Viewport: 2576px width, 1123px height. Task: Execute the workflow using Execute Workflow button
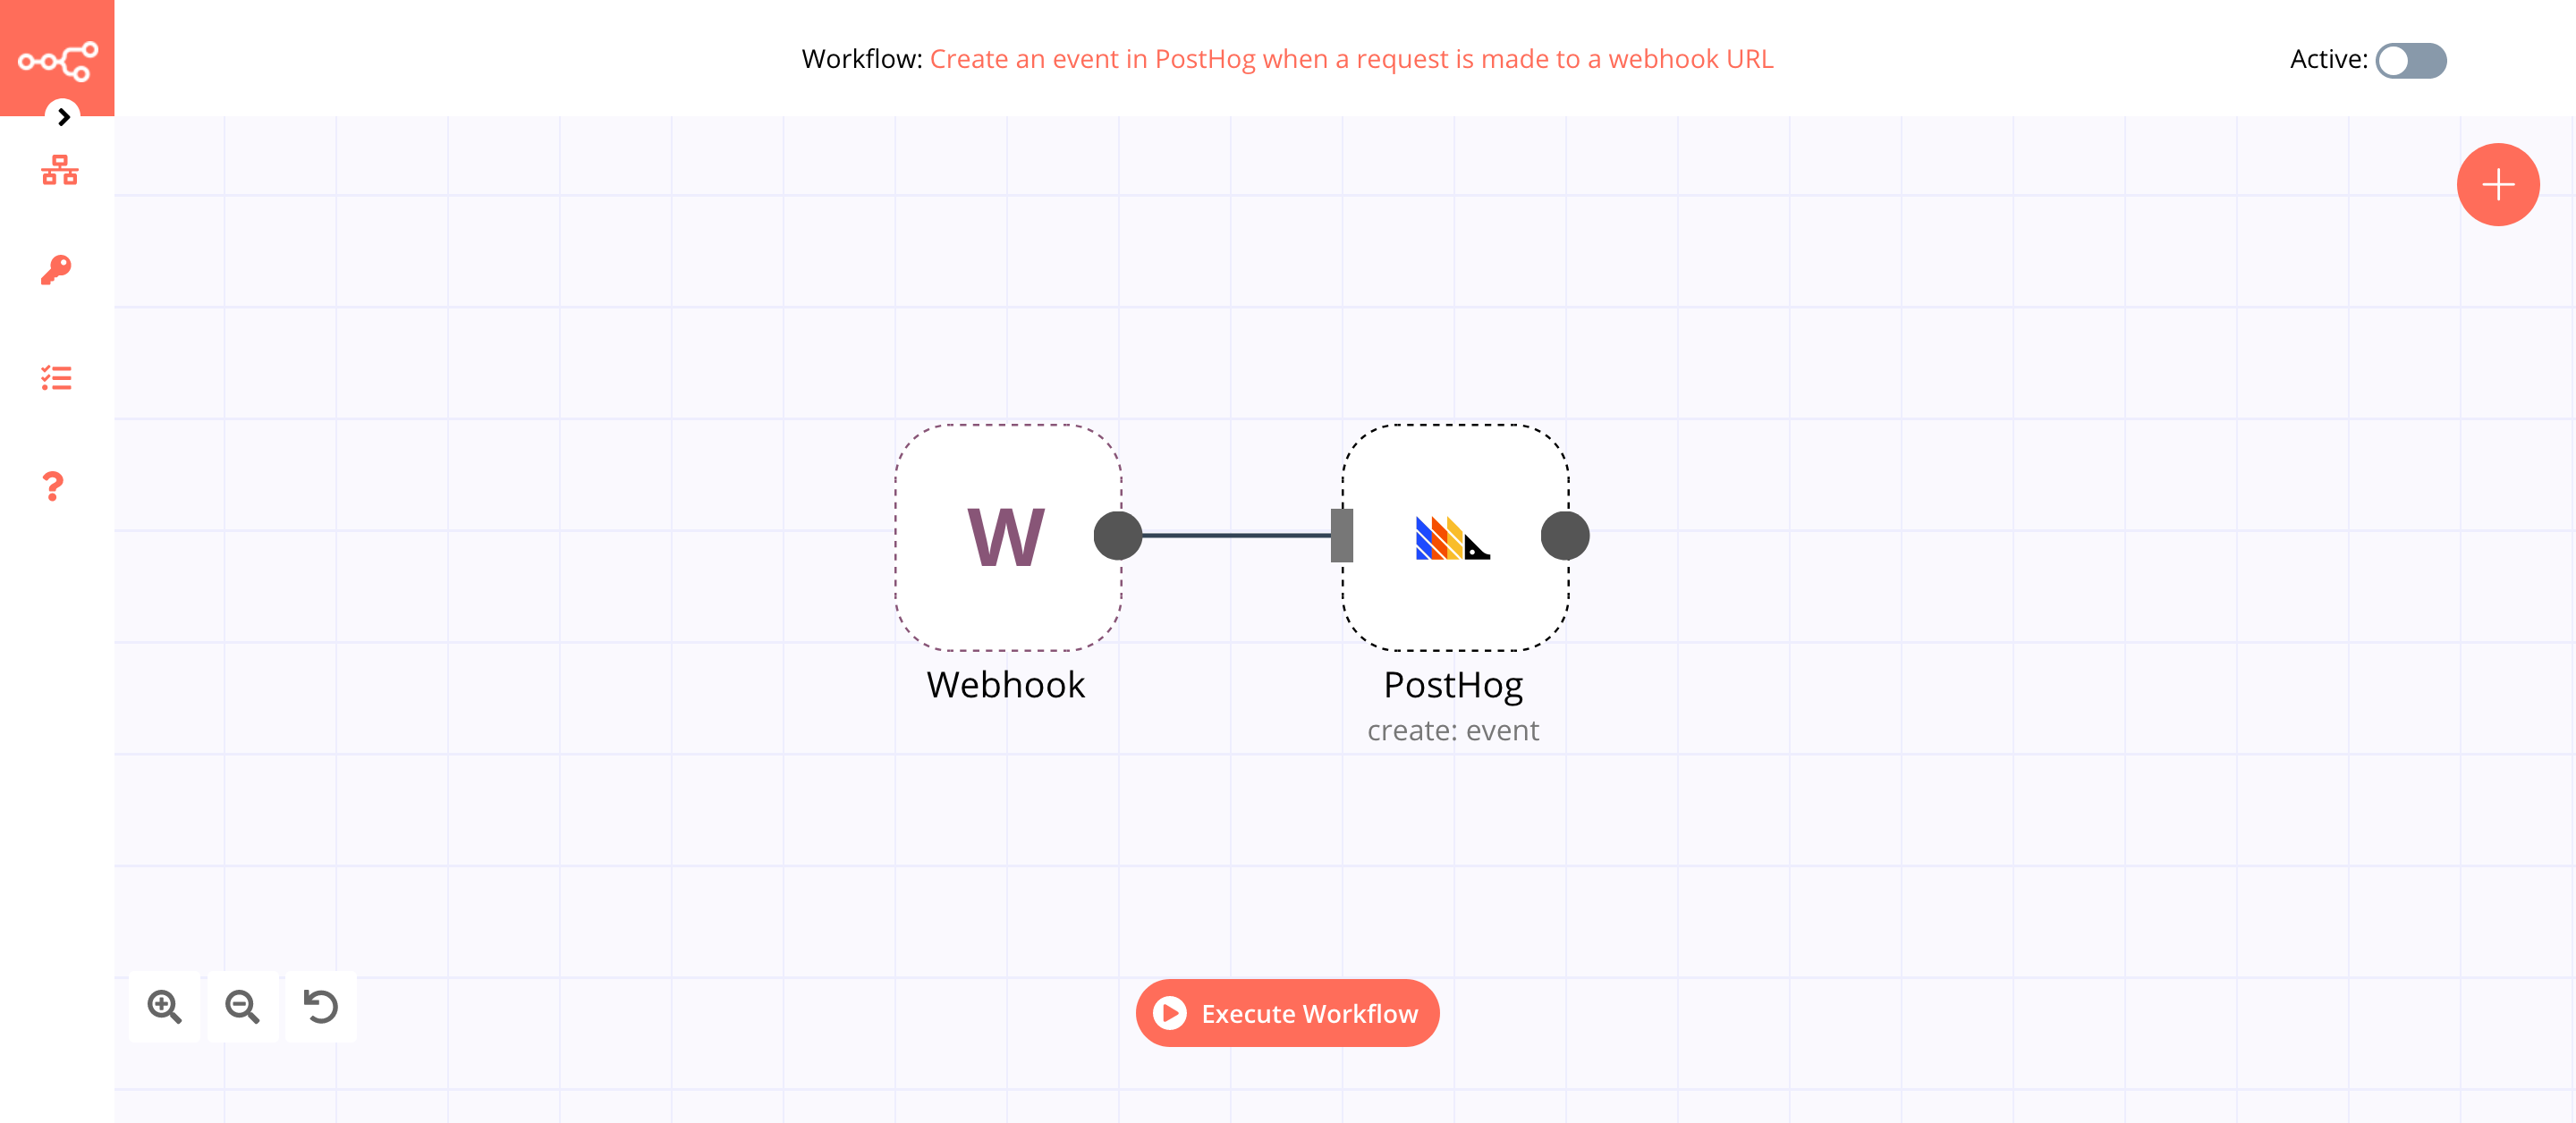point(1286,1013)
